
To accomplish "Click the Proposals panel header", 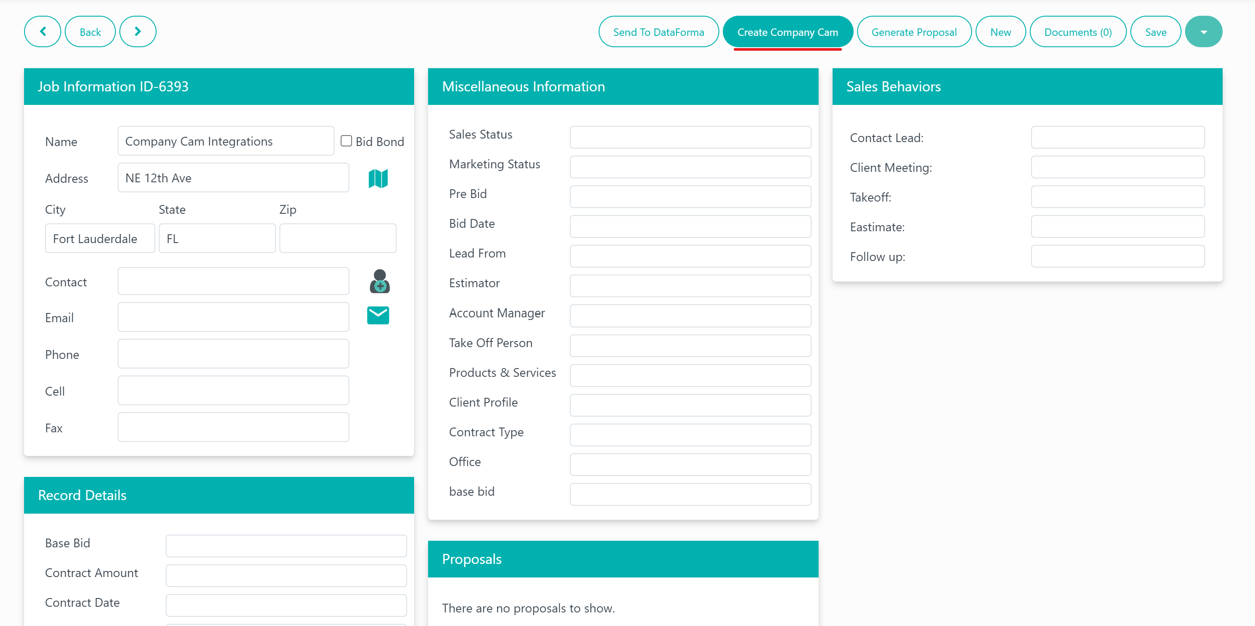I will point(623,559).
